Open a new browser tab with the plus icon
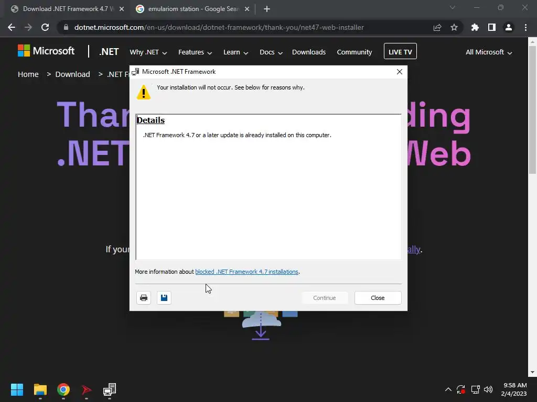Viewport: 537px width, 402px height. (x=267, y=9)
